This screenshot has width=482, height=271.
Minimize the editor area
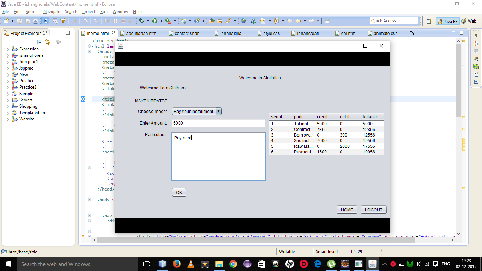pos(453,33)
